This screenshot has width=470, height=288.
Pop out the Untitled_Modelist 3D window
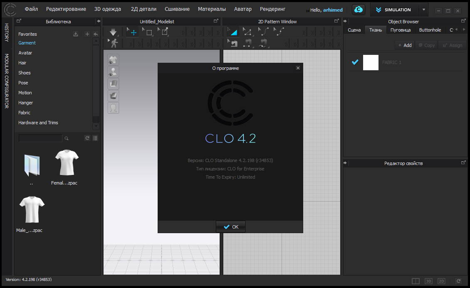[x=216, y=21]
